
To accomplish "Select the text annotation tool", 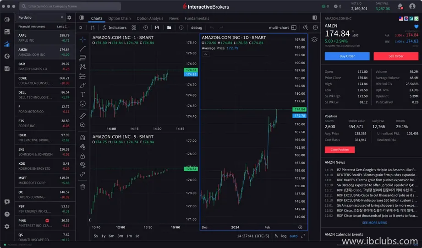I will coord(82,94).
